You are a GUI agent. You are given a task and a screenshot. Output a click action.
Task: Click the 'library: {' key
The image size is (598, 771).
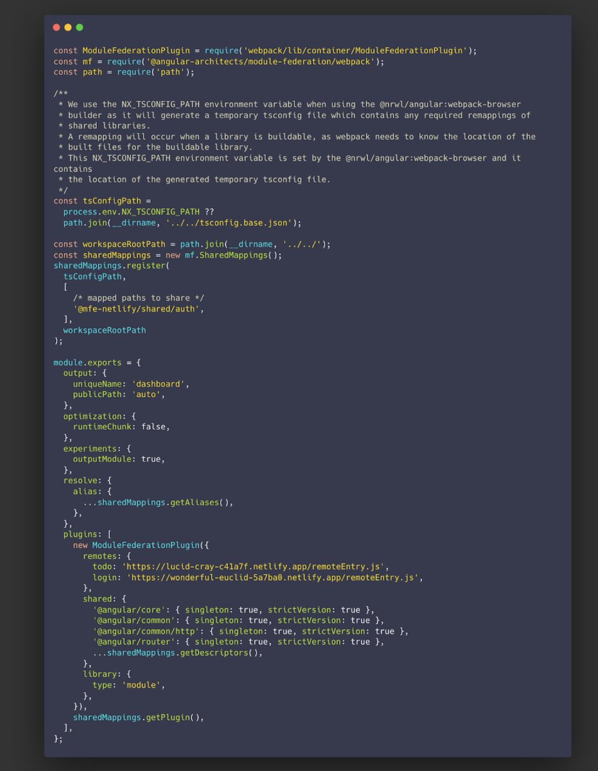pyautogui.click(x=107, y=674)
